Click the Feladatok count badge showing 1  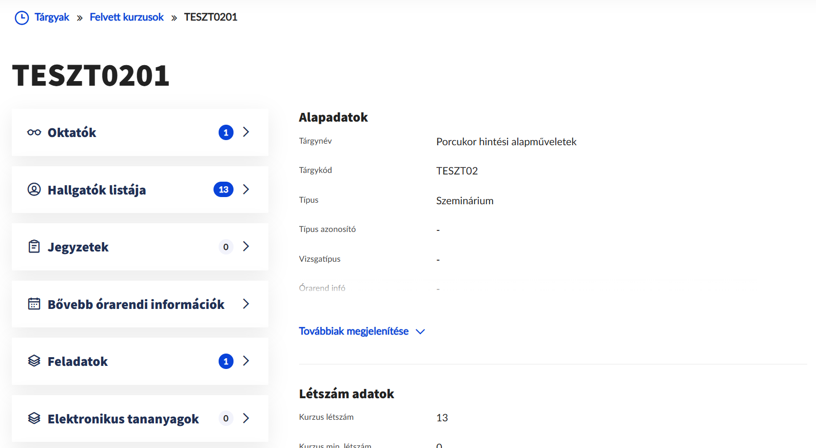coord(226,361)
